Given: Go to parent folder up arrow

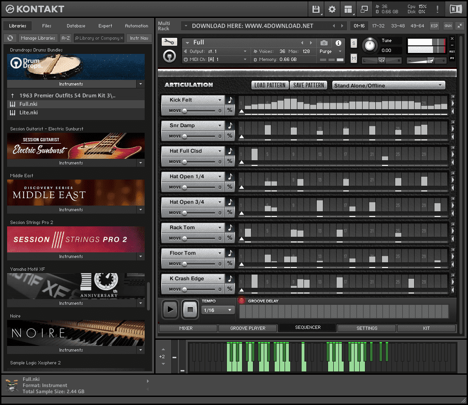Looking at the screenshot, I should click(13, 96).
